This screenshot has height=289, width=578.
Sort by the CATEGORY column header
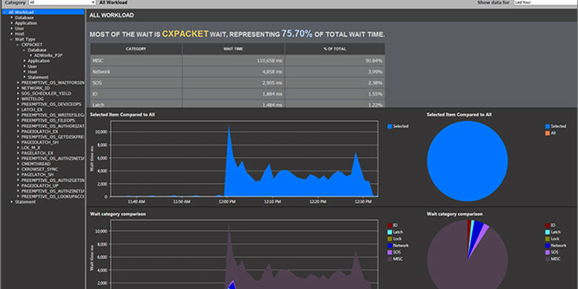136,49
